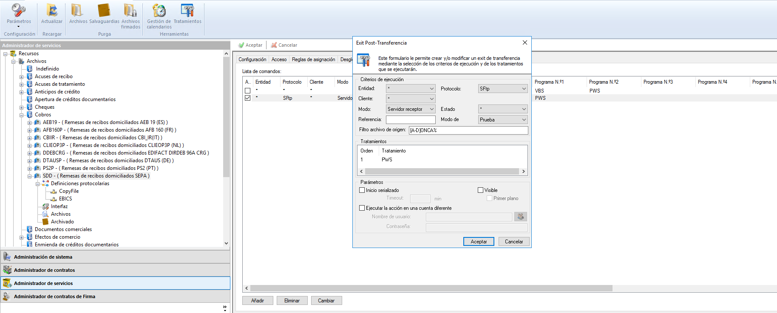Open the Reglas de asignación tab
The height and width of the screenshot is (313, 777).
313,59
